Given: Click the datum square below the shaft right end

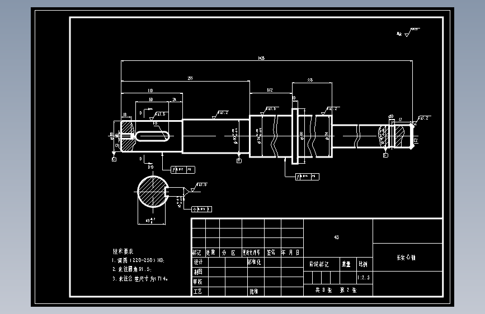Looking at the screenshot, I should (385, 155).
